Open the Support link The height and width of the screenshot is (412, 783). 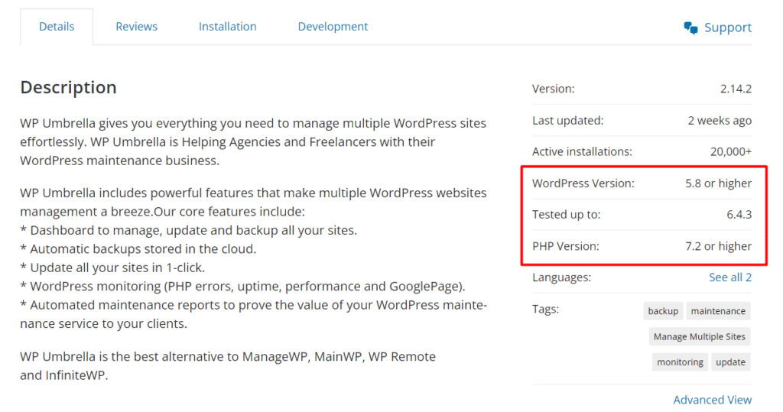(x=728, y=28)
